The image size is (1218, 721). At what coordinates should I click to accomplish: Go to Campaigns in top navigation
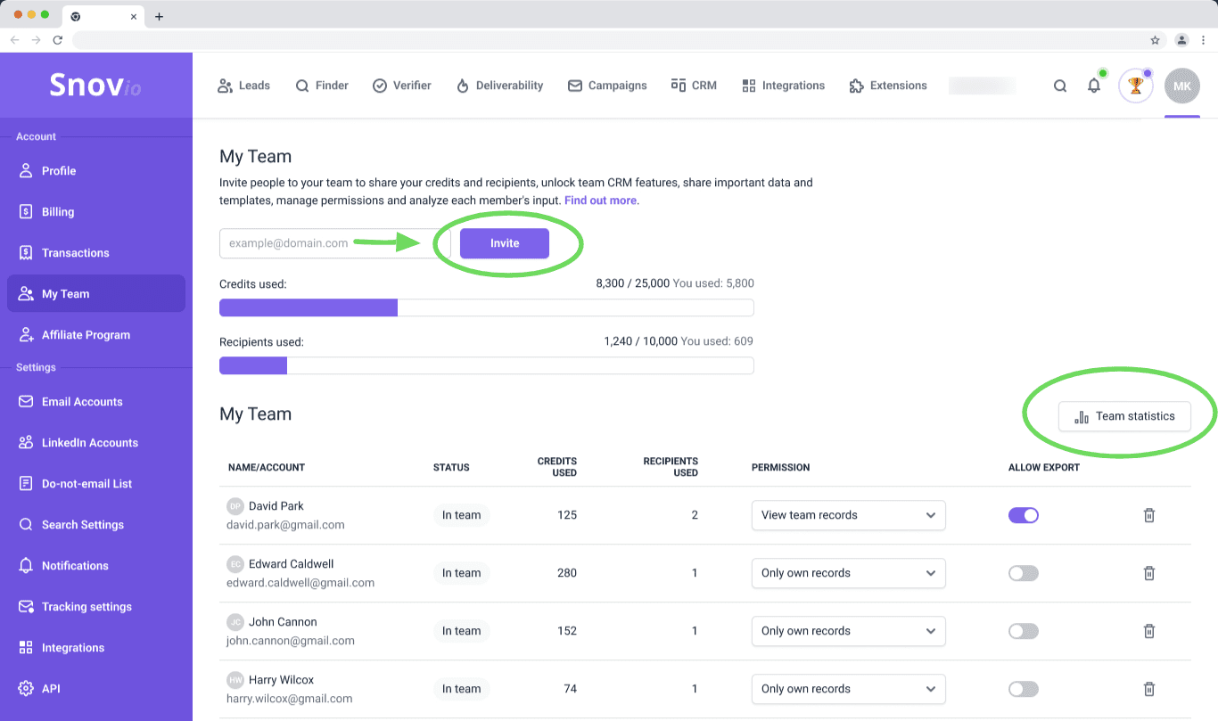click(606, 86)
